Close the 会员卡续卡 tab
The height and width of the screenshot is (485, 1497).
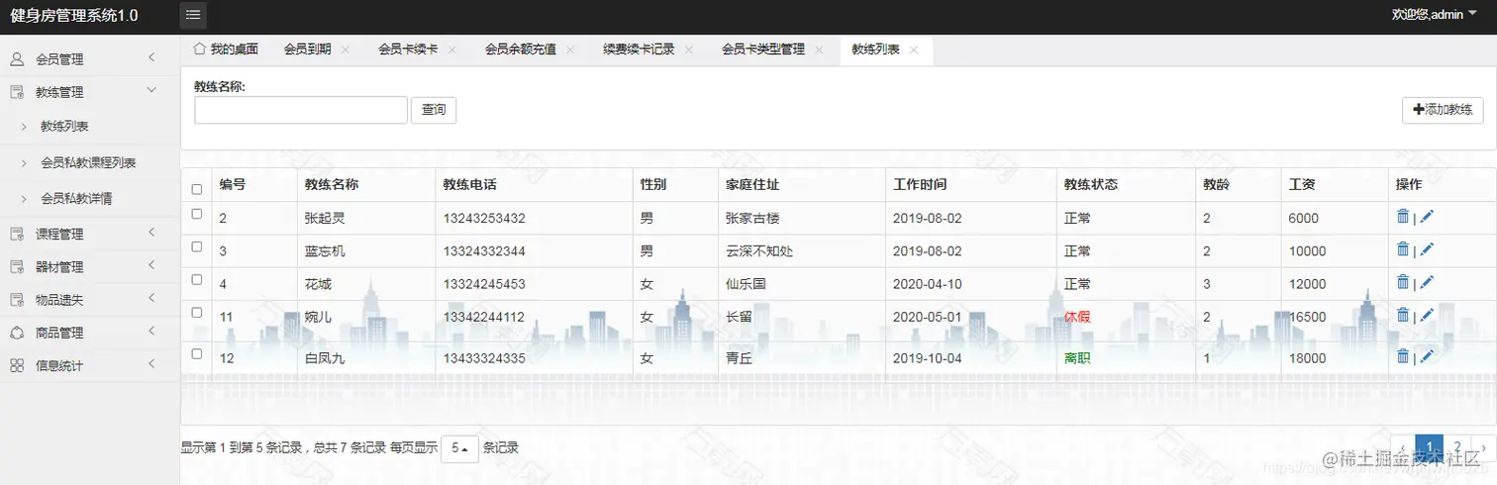(451, 49)
